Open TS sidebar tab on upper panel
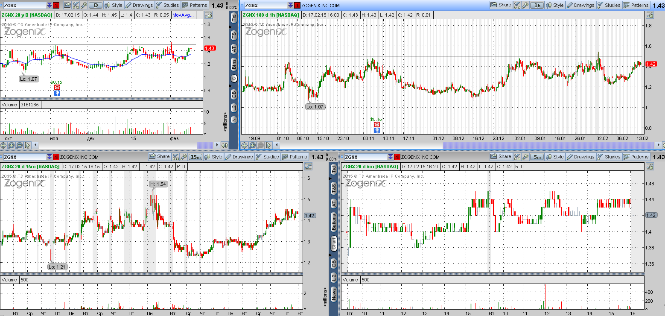Screen dimensions: 665x316 pos(234,35)
